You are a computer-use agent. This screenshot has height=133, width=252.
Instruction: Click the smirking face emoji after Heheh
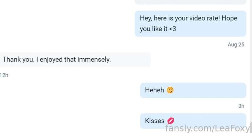(170, 90)
